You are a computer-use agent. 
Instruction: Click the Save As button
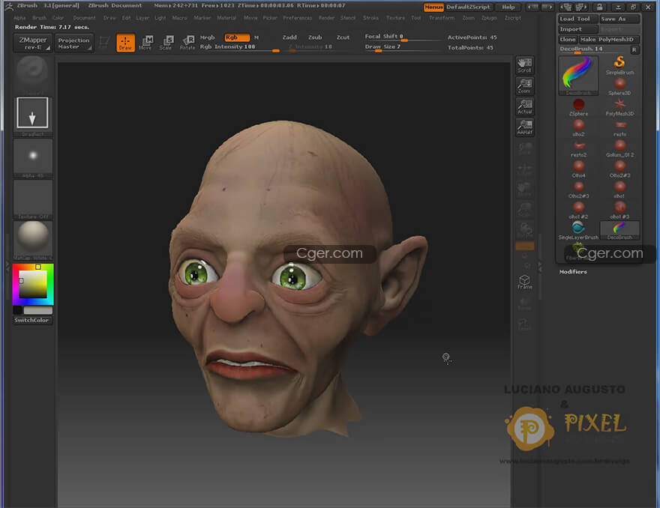click(619, 19)
